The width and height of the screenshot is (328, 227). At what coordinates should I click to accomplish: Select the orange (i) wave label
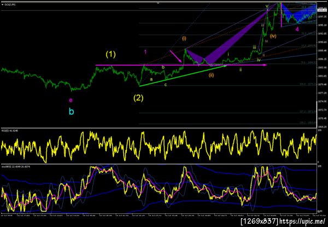(184, 39)
